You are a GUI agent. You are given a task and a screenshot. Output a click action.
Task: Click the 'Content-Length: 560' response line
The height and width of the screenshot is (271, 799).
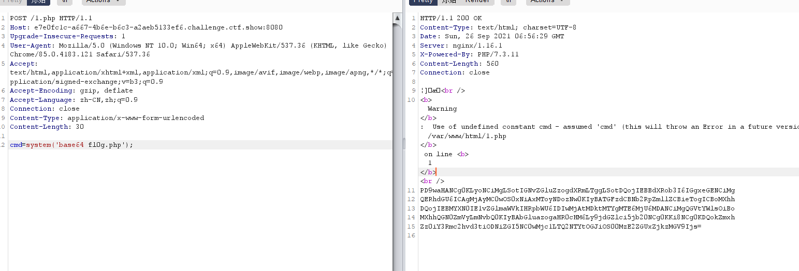pyautogui.click(x=459, y=64)
